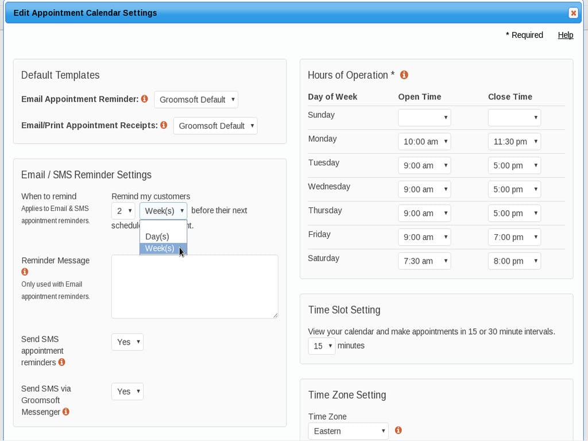Open Monday's Close Time dropdown showing 11:30 pm

pos(514,141)
